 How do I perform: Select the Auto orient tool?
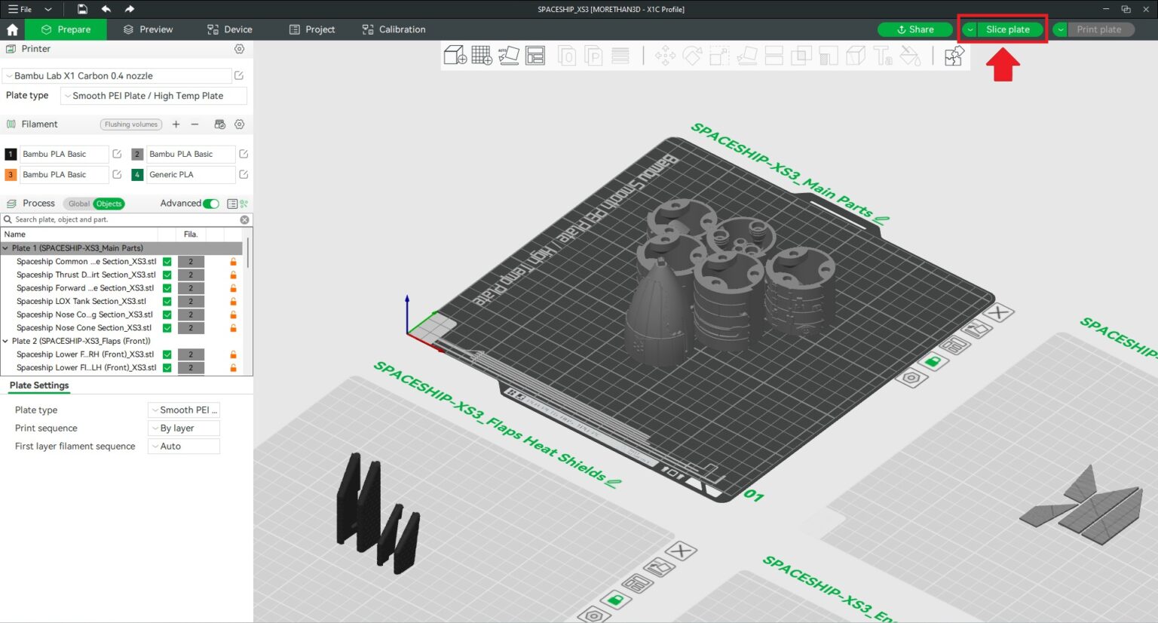(509, 55)
